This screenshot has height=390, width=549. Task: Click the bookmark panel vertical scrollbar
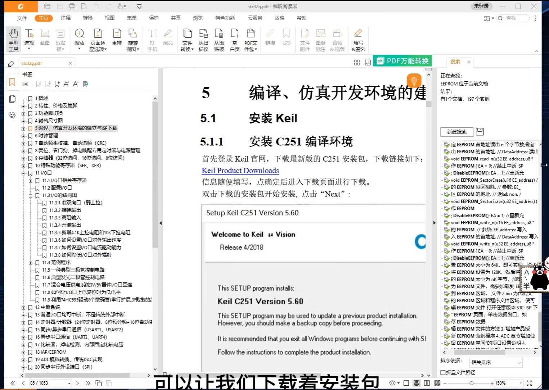click(x=155, y=175)
